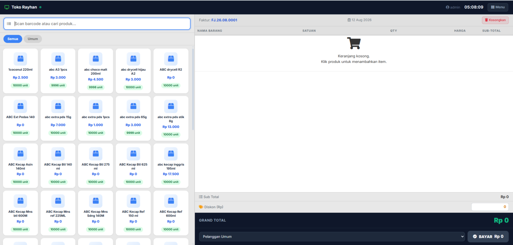513x245 pixels.
Task: Click the abc extra pds 15g icon
Action: point(58,106)
